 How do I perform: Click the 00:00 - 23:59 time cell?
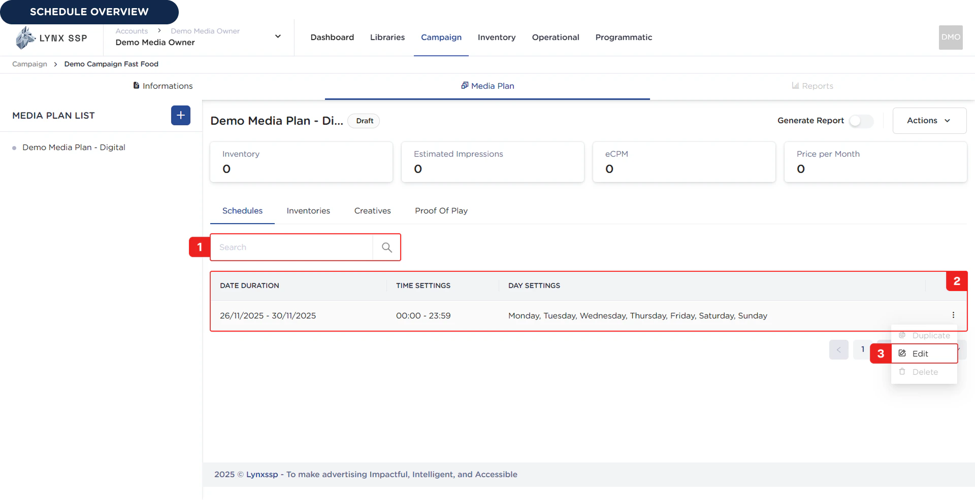tap(423, 315)
